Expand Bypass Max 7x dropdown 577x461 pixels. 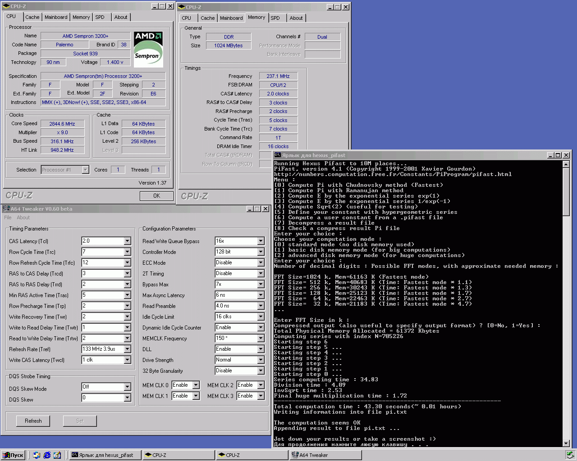click(261, 285)
